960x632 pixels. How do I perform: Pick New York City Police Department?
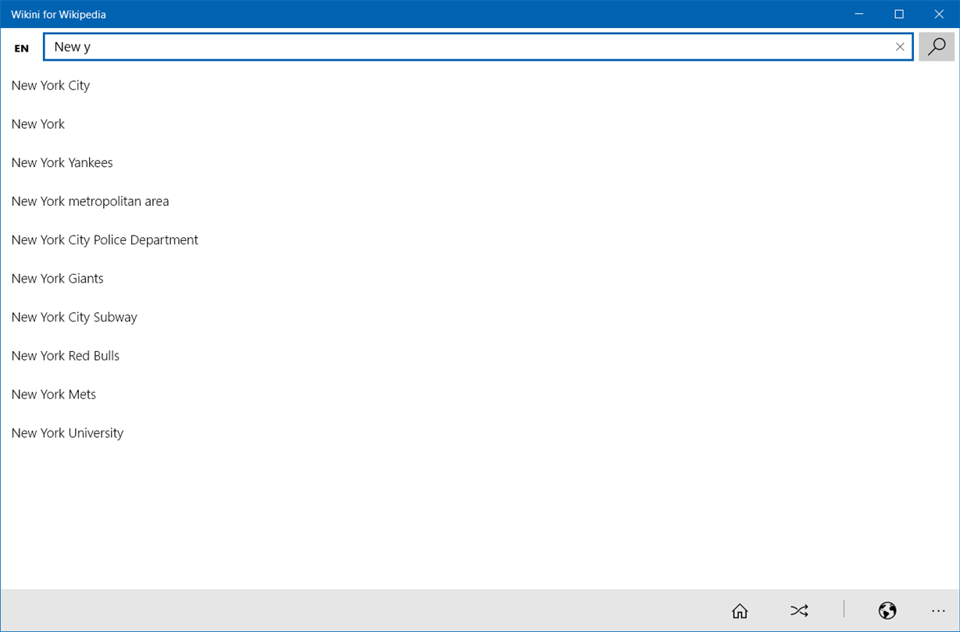click(105, 240)
